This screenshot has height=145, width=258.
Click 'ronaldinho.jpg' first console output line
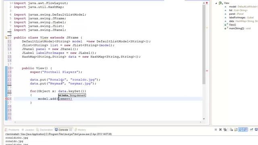[x=17, y=138]
